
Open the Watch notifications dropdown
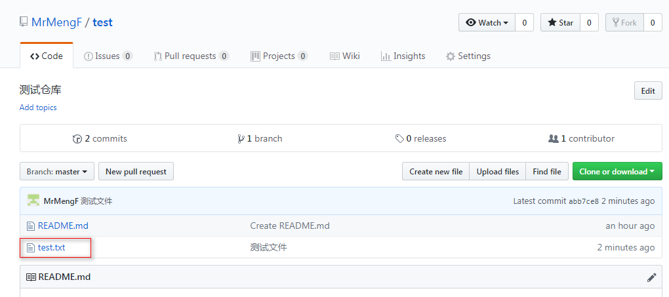point(487,22)
